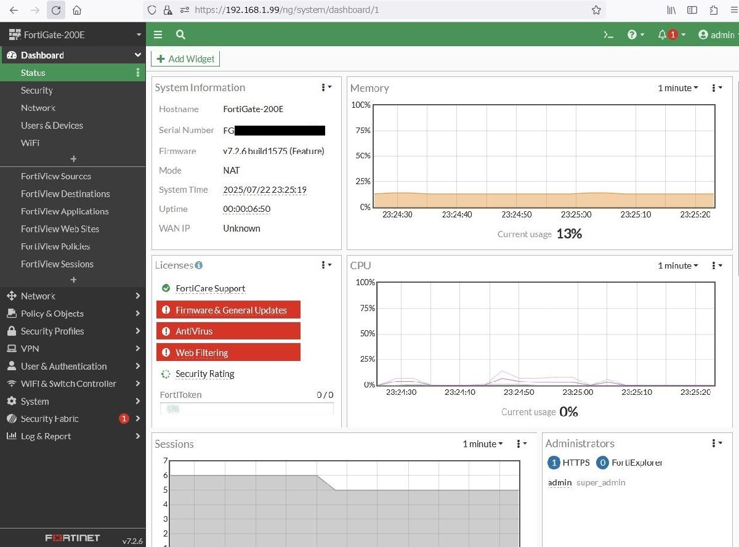Click the Firmware & General Updates alert

pos(228,310)
